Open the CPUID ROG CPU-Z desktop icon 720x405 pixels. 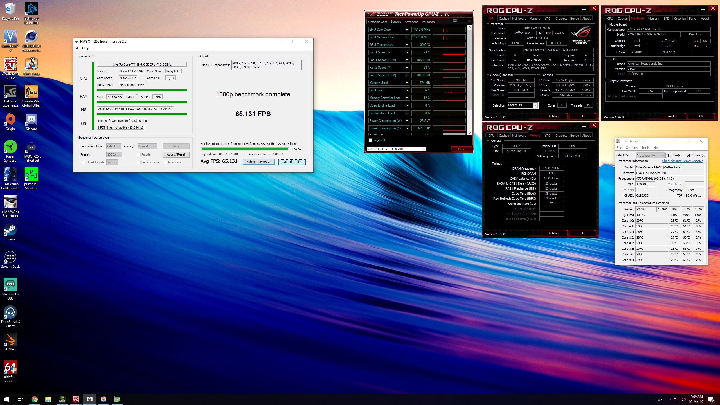click(10, 68)
